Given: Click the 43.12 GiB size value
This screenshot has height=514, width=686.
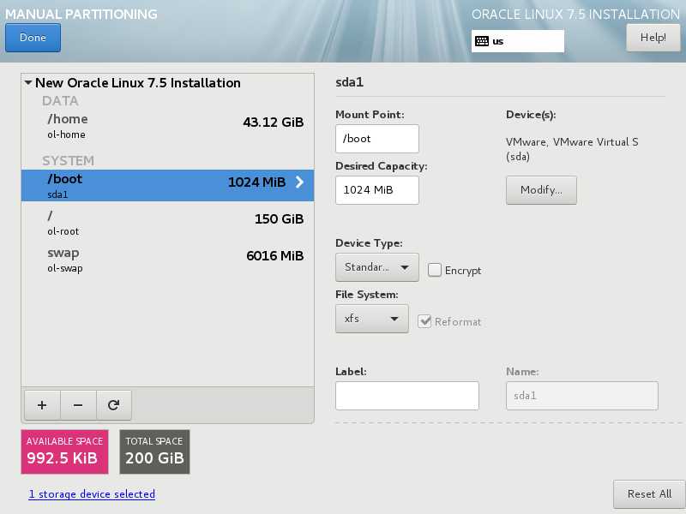Looking at the screenshot, I should (x=273, y=122).
